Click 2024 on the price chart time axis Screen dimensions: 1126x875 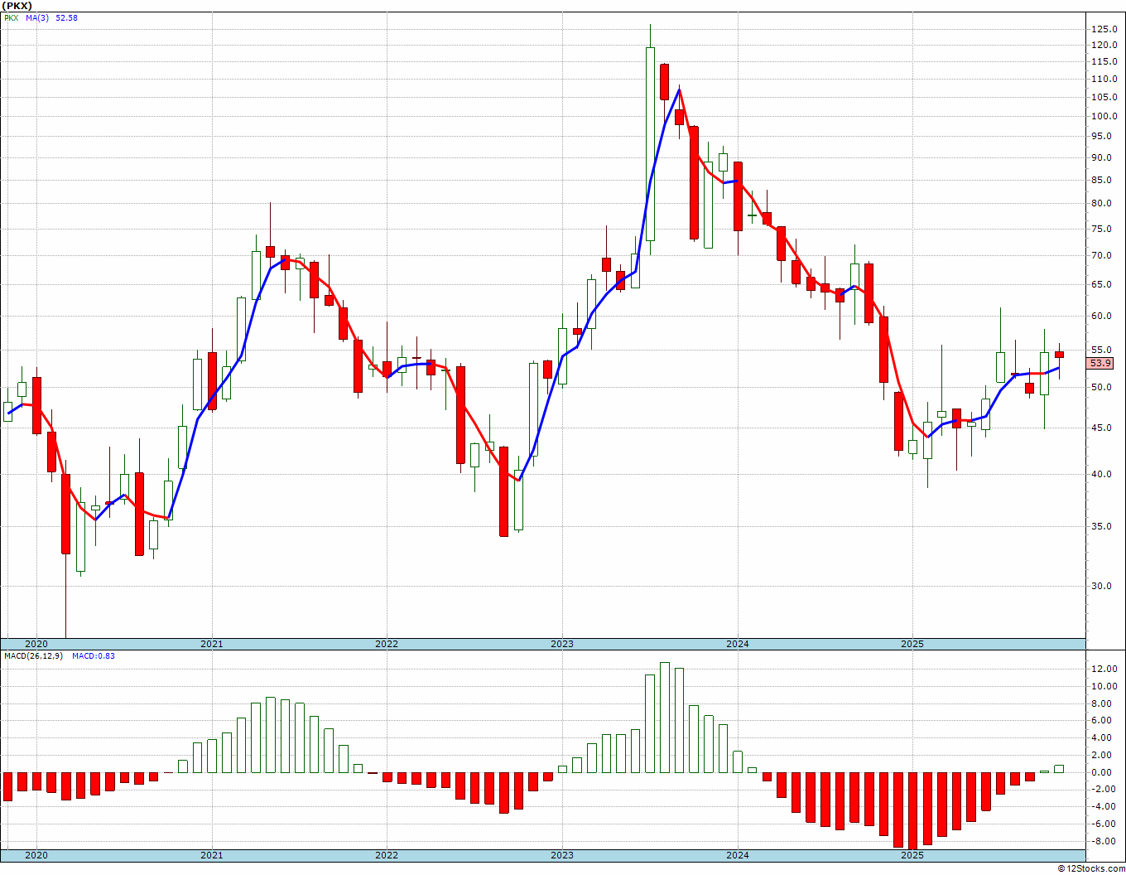[738, 644]
